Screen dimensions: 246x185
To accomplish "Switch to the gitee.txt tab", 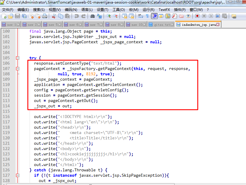I will [161, 25].
